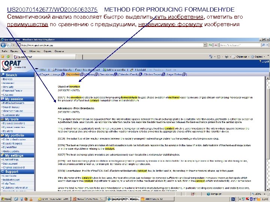
Task: Click Printer friendly link
Action: (x=63, y=70)
